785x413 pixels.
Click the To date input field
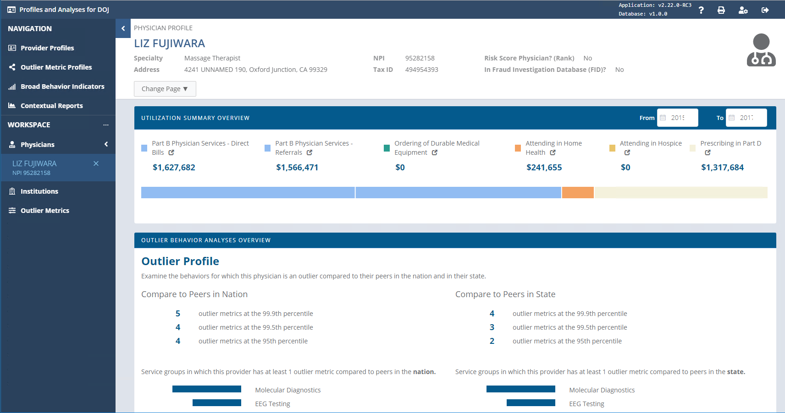[x=746, y=118]
